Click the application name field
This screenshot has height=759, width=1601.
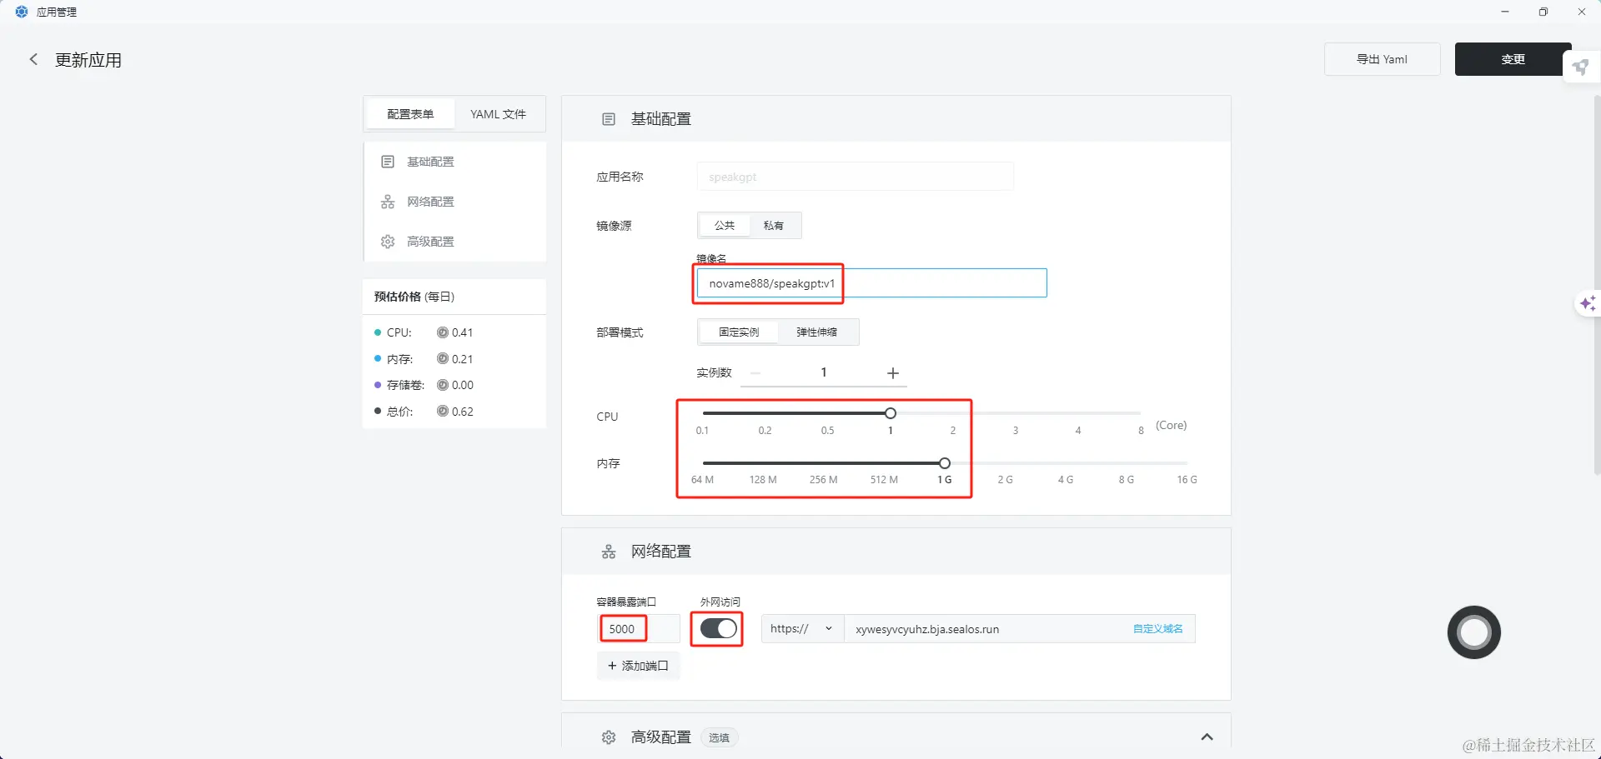pos(856,177)
